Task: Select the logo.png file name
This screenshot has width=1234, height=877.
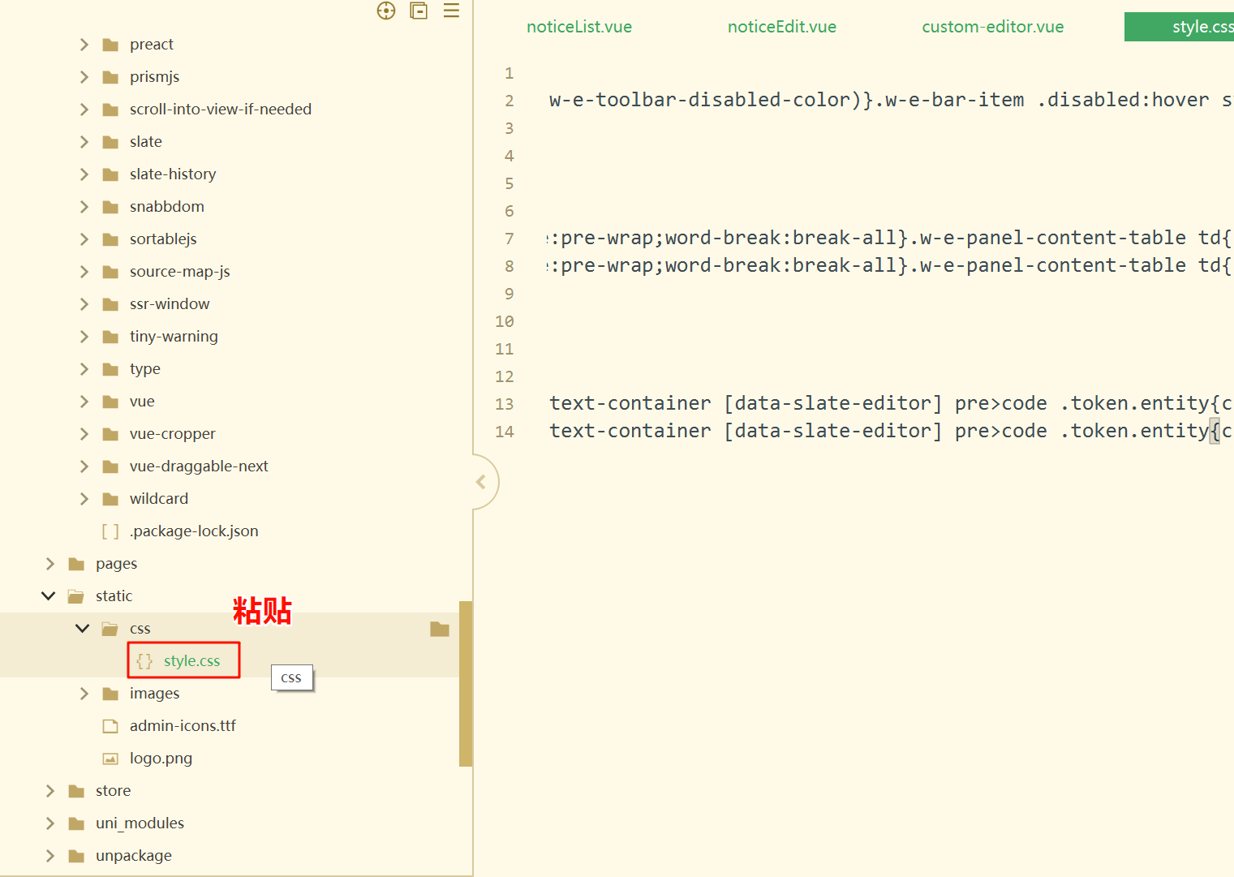Action: (161, 759)
